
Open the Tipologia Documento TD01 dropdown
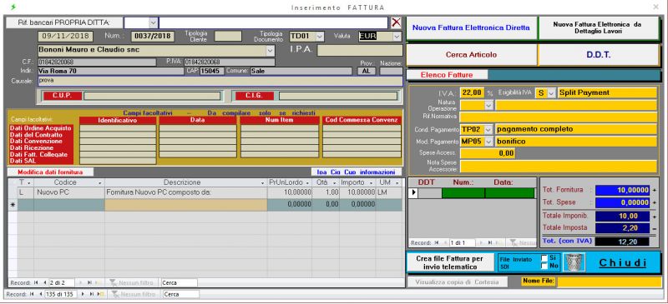(320, 36)
